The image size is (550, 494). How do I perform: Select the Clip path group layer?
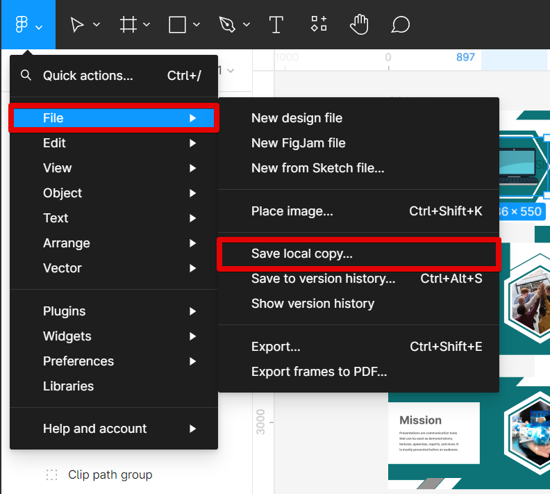point(110,475)
